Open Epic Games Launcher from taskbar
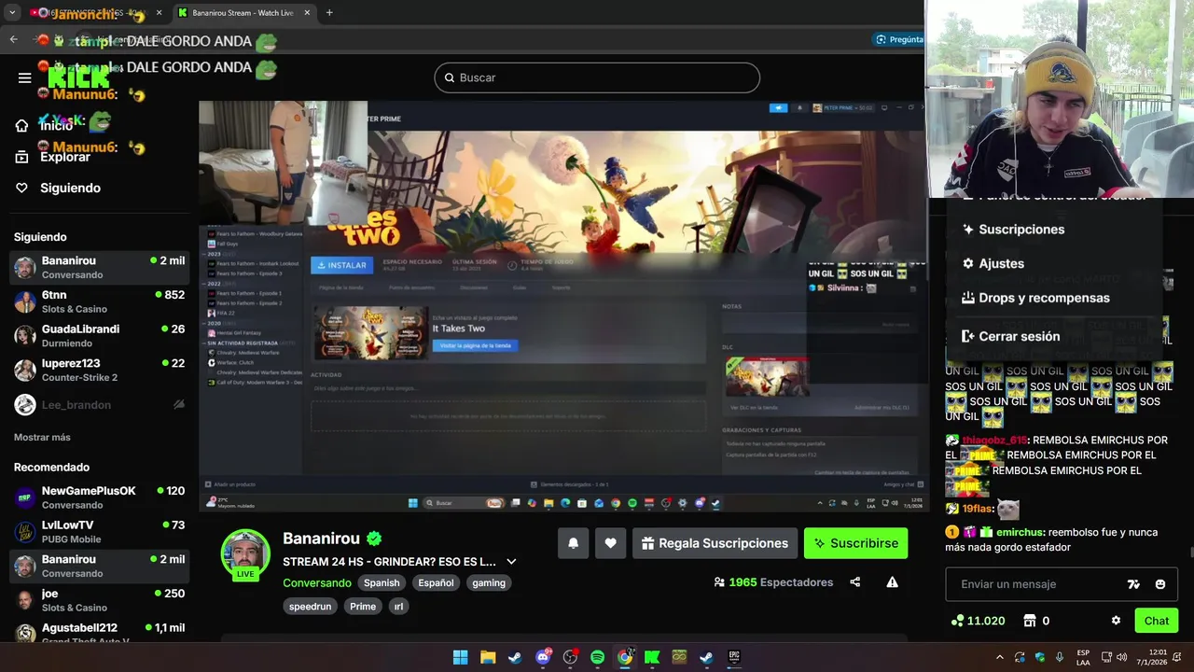The image size is (1194, 672). point(734,657)
